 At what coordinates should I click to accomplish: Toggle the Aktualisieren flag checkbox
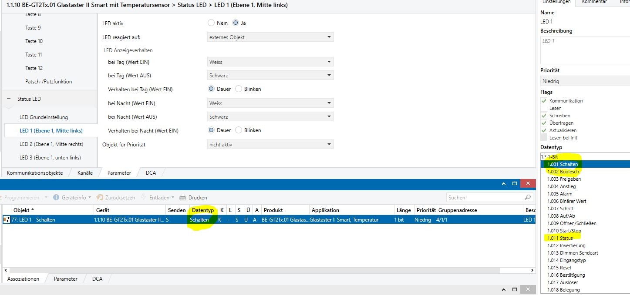pos(544,130)
